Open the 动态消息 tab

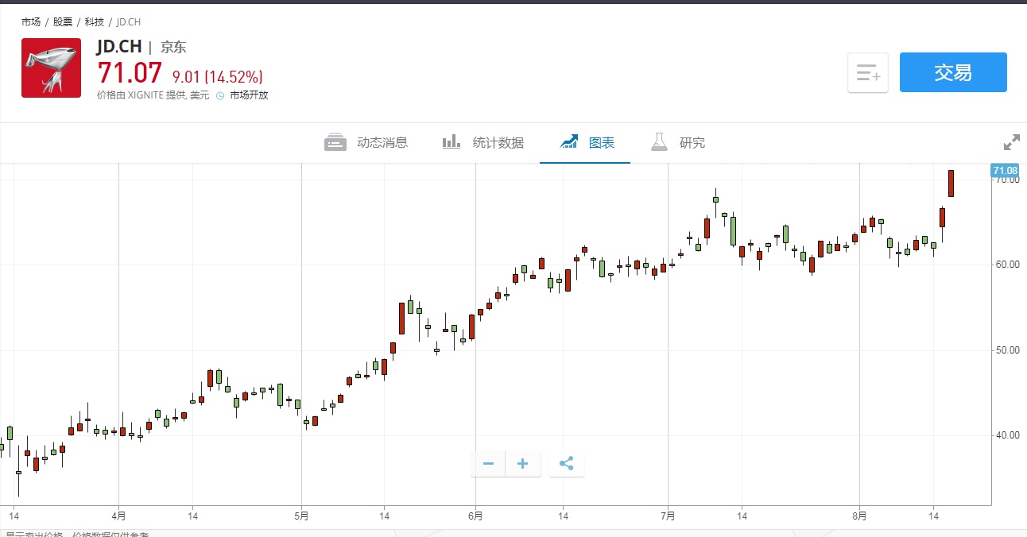pos(366,143)
